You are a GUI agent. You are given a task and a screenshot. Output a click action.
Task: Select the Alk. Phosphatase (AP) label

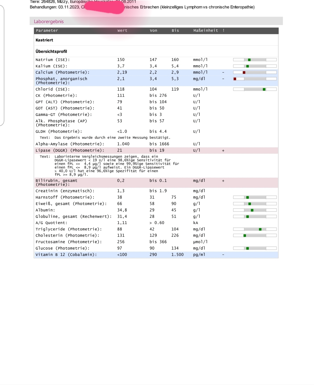click(x=61, y=123)
